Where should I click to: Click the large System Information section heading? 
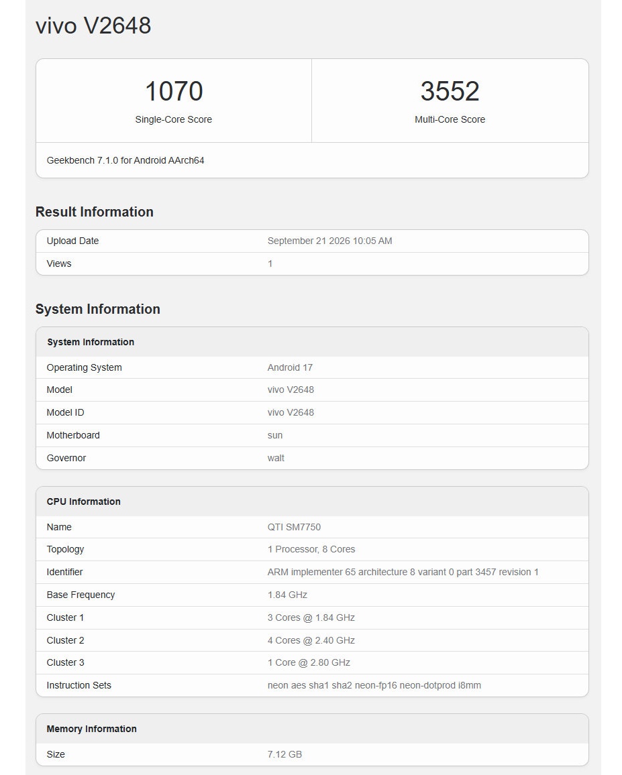[x=97, y=310]
